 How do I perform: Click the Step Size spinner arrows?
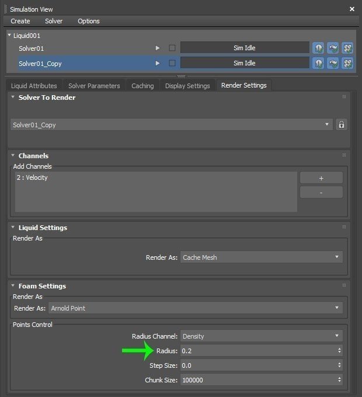(x=339, y=365)
